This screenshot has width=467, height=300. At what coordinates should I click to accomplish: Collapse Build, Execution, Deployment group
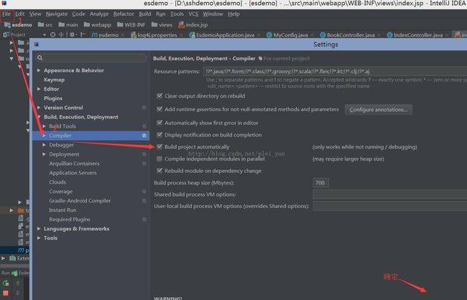(39, 117)
